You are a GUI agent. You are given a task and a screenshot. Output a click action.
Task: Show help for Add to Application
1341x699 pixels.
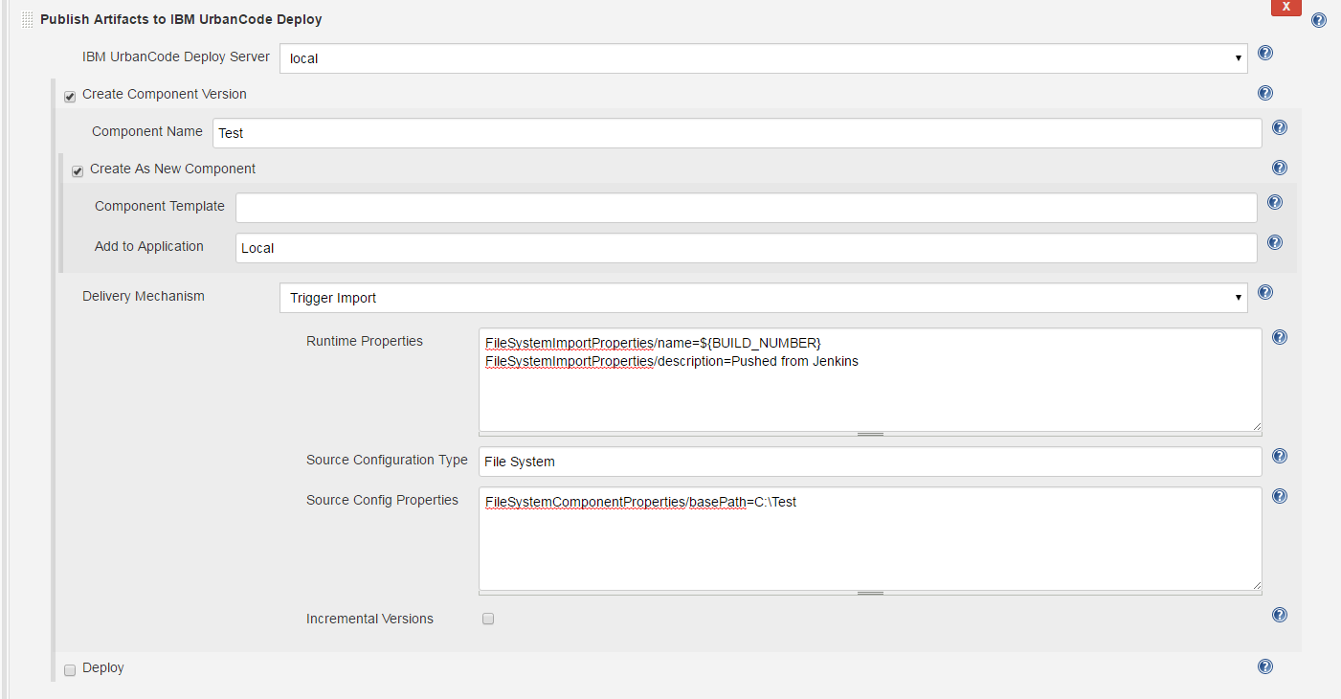pos(1274,243)
